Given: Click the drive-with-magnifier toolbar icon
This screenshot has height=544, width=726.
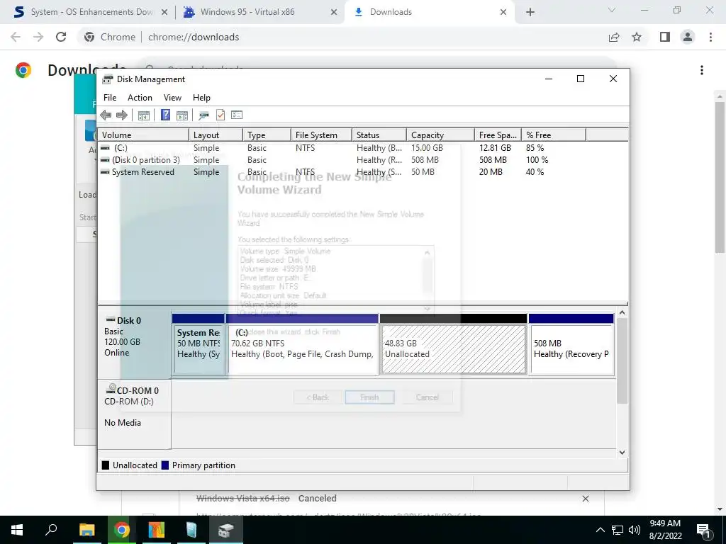Looking at the screenshot, I should pyautogui.click(x=203, y=115).
